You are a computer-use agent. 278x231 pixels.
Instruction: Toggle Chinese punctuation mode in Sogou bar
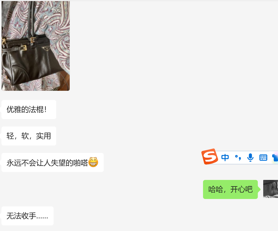point(238,158)
